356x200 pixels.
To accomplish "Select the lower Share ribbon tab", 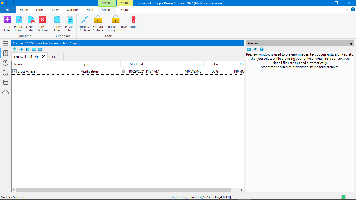I will coord(125,10).
